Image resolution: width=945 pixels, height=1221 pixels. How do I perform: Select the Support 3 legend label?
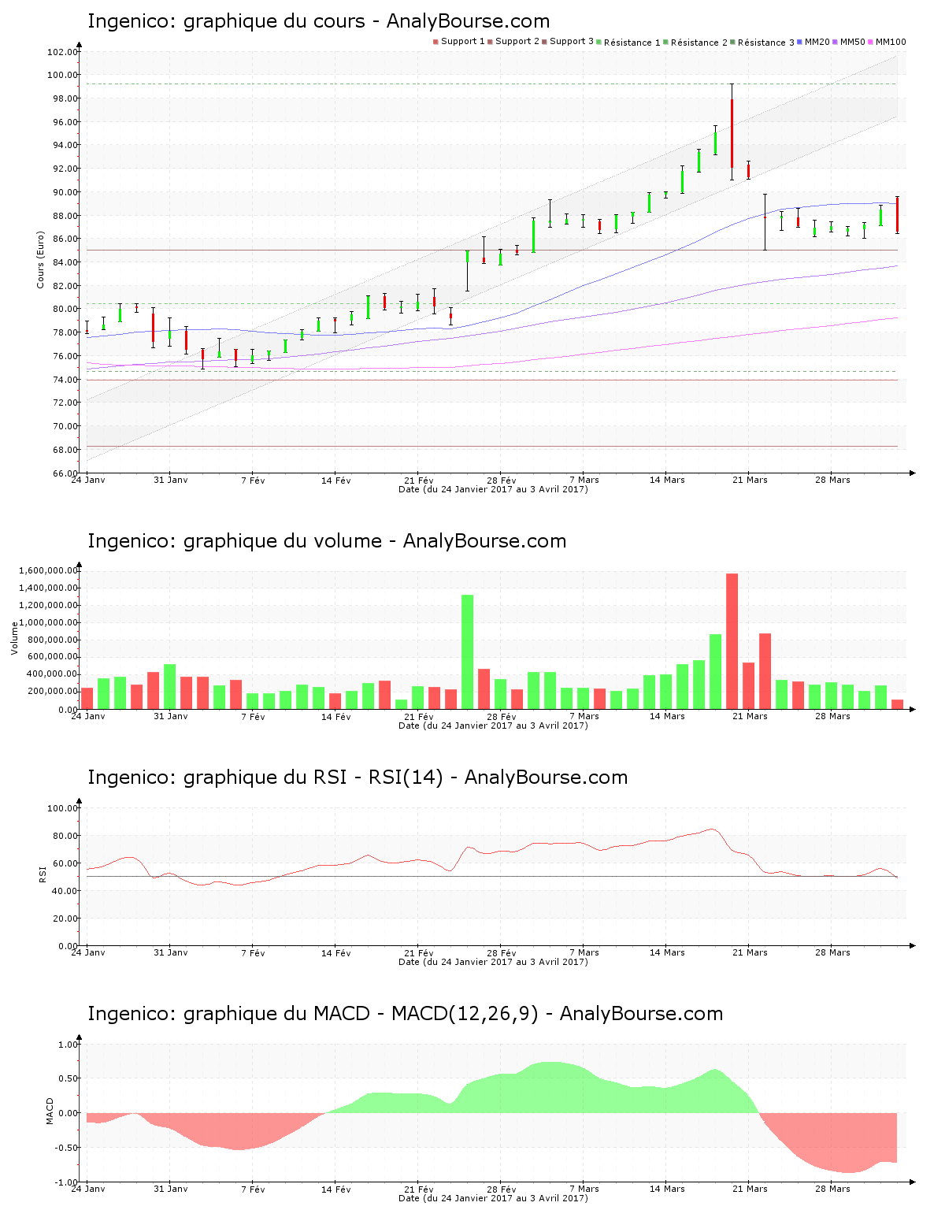pyautogui.click(x=572, y=42)
